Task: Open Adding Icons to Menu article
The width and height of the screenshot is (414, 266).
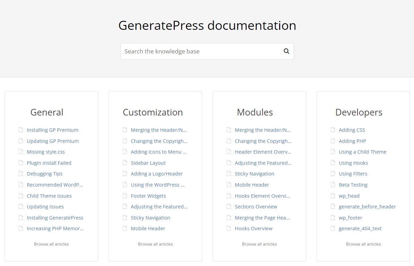Action: pos(159,152)
